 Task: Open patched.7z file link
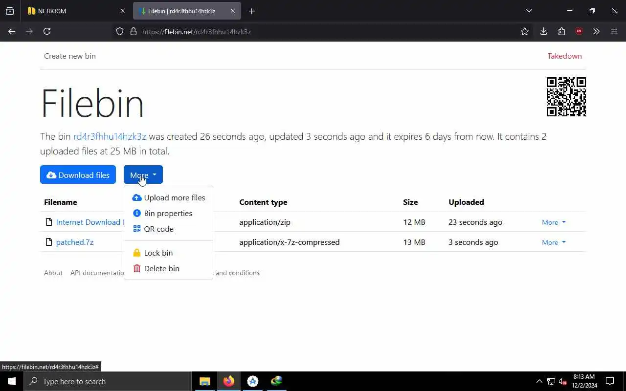pos(75,242)
